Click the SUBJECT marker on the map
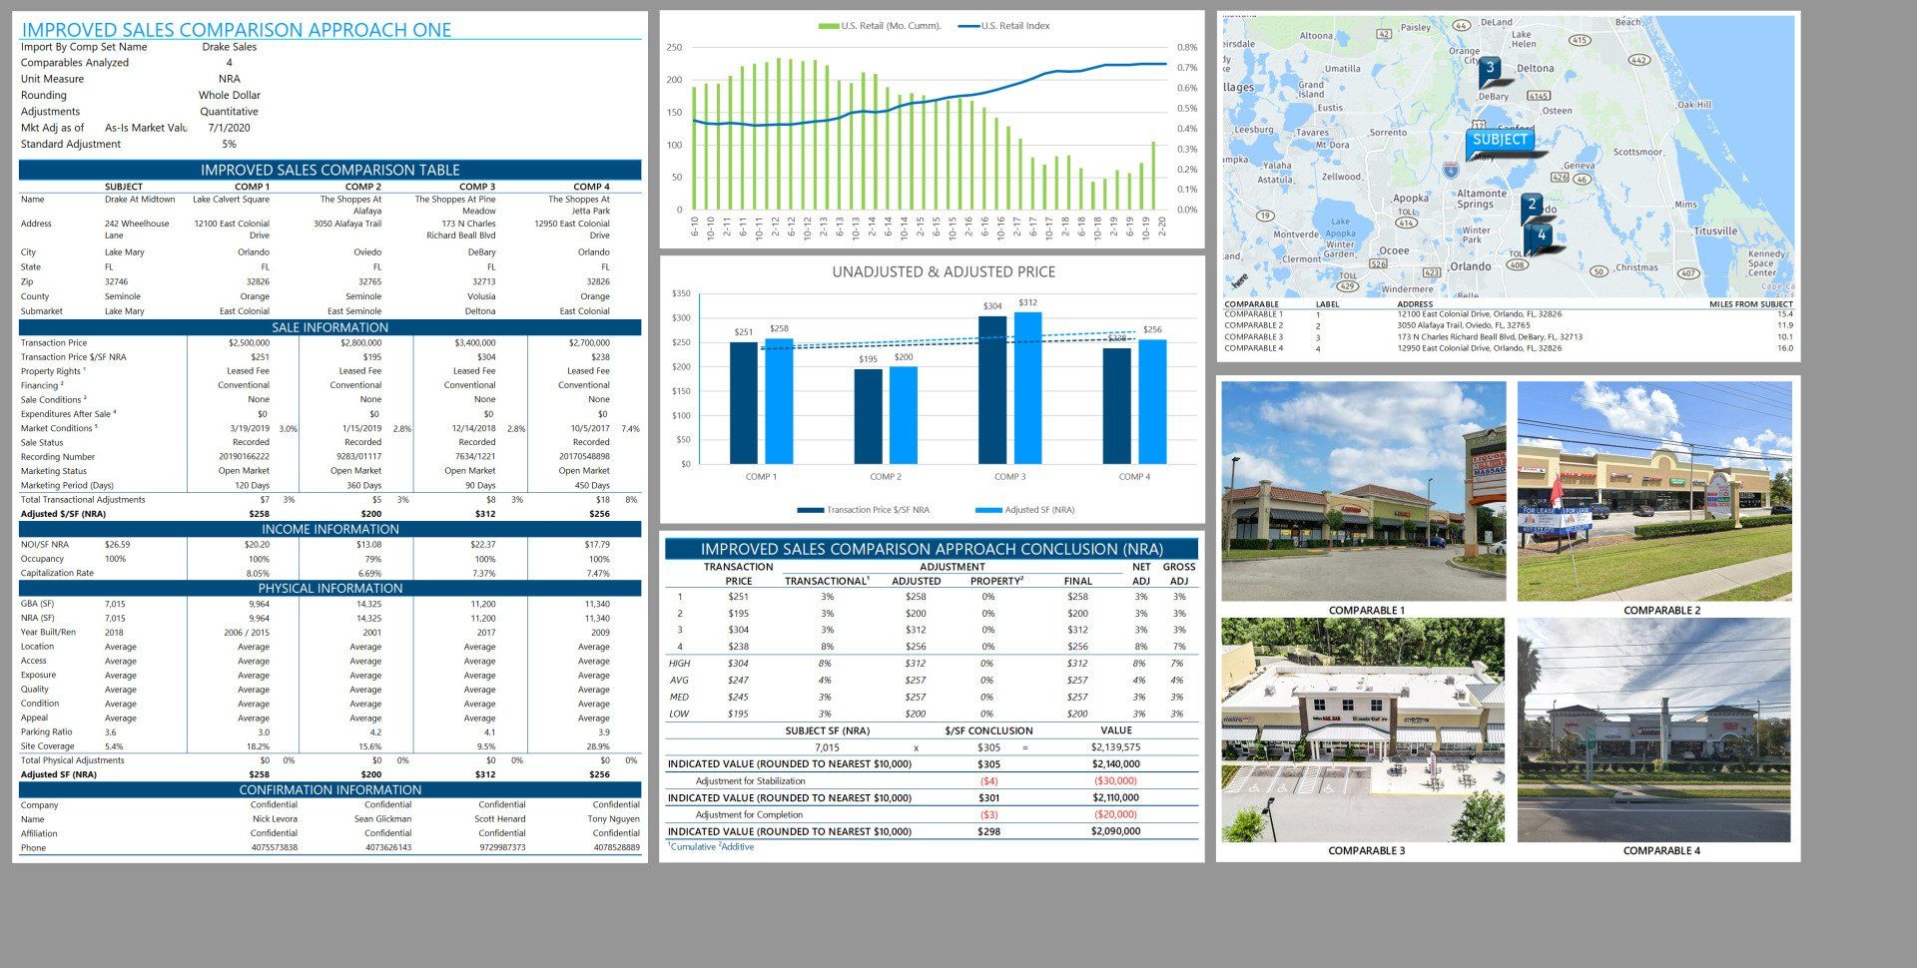The width and height of the screenshot is (1917, 968). pyautogui.click(x=1500, y=141)
